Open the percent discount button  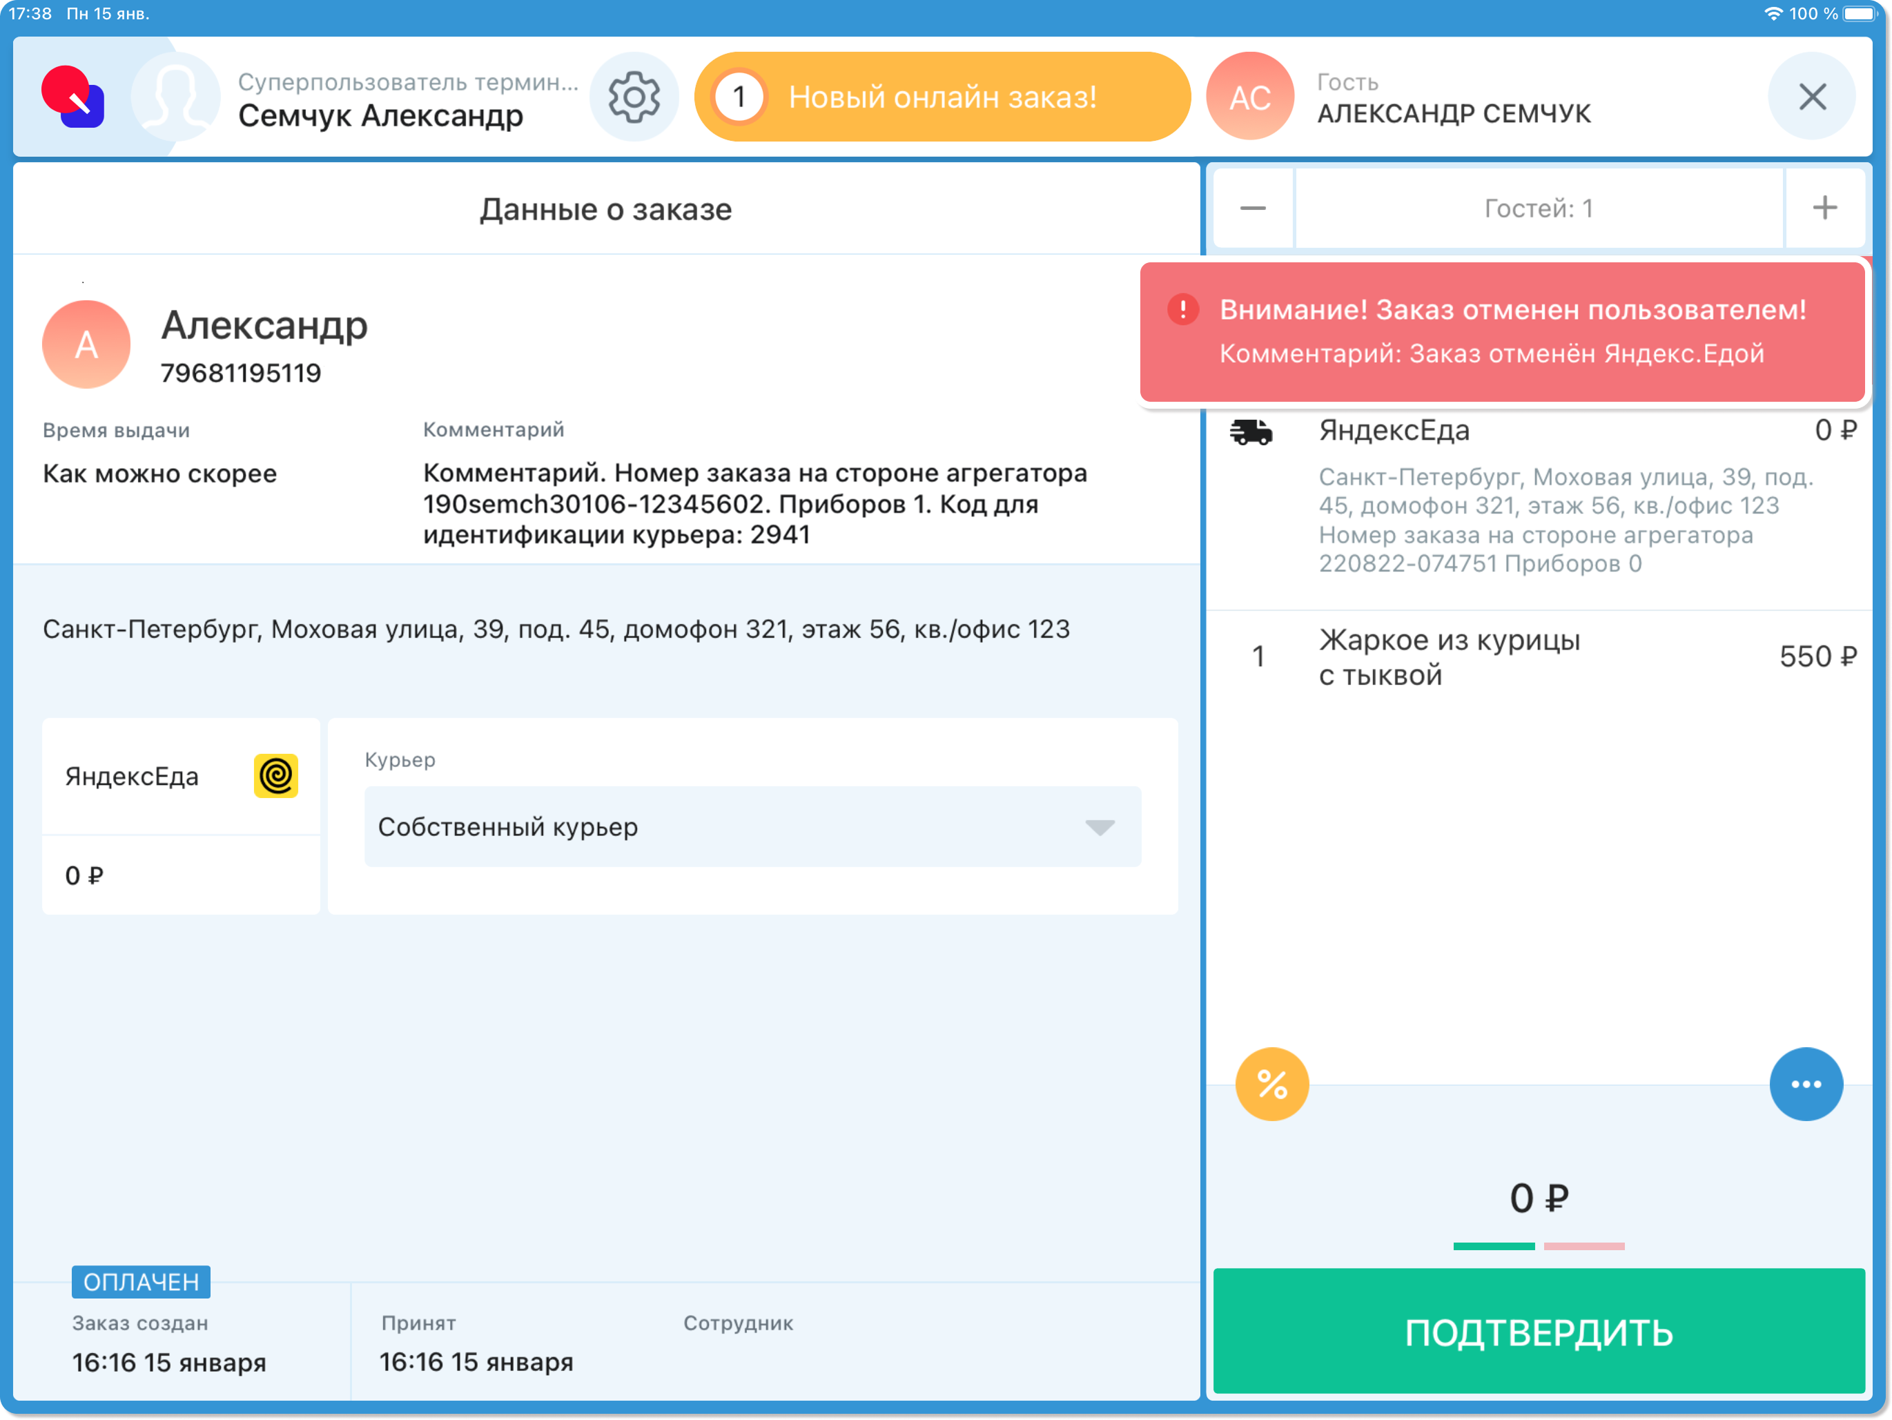coord(1272,1084)
